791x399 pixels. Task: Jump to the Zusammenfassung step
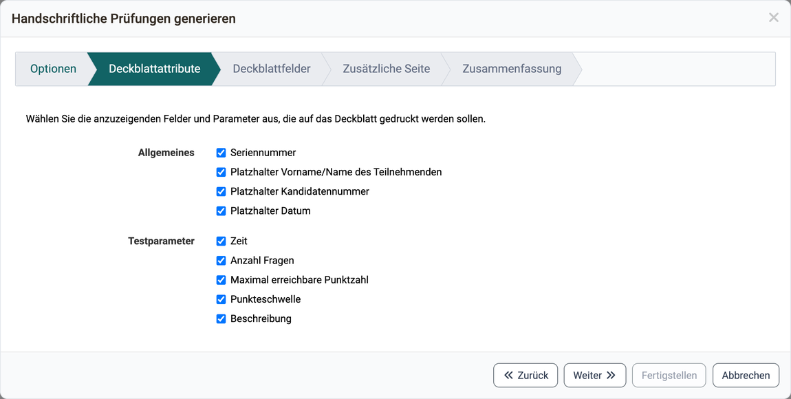pos(512,69)
